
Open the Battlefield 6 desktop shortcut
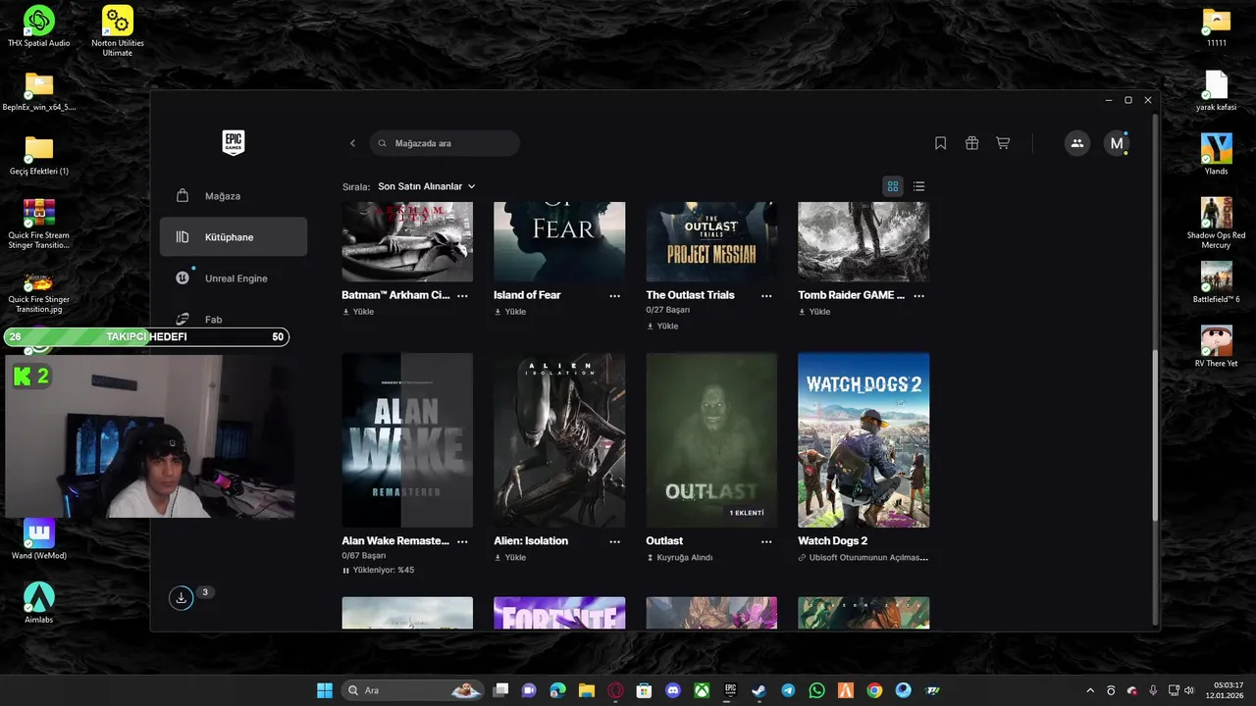click(1217, 282)
